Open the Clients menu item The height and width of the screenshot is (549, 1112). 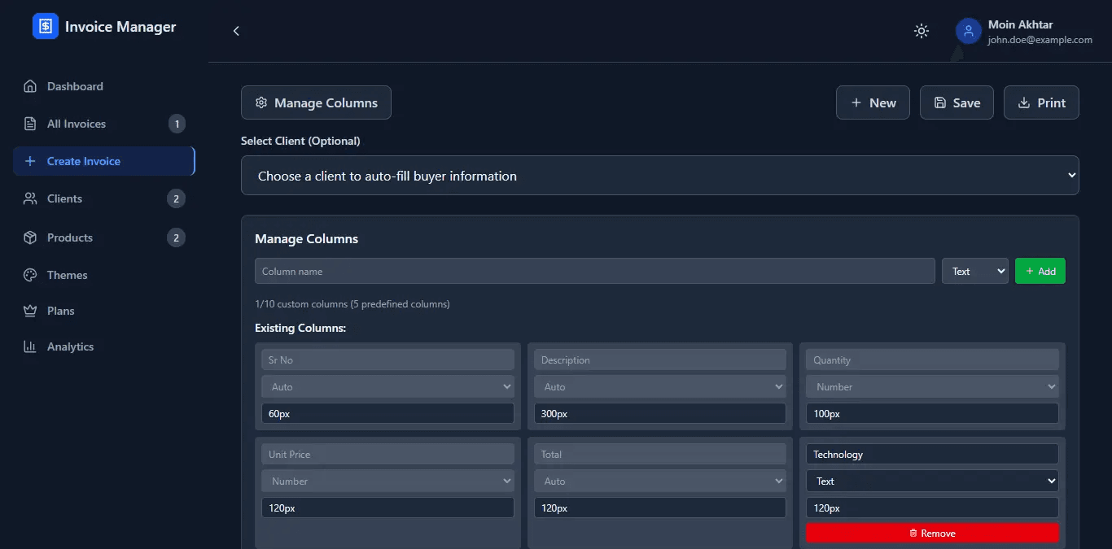64,198
